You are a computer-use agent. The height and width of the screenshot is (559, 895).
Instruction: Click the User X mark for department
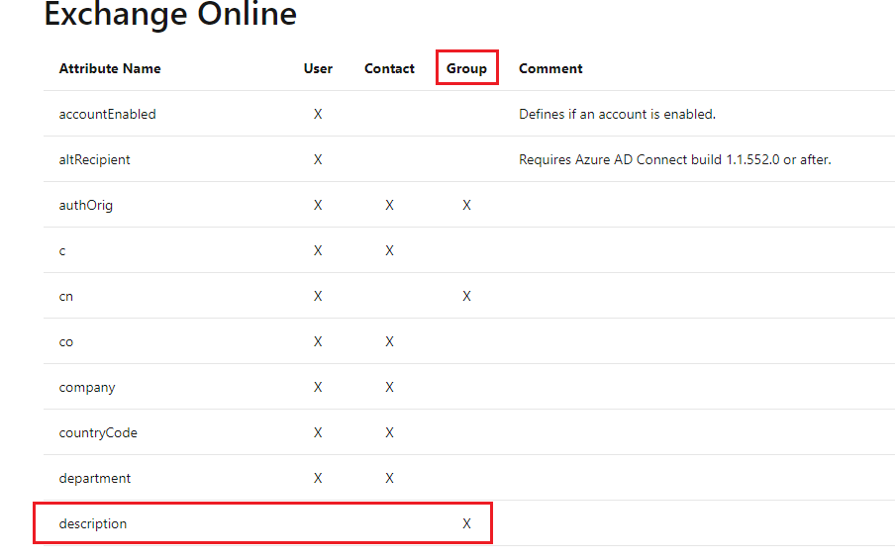[x=318, y=479]
